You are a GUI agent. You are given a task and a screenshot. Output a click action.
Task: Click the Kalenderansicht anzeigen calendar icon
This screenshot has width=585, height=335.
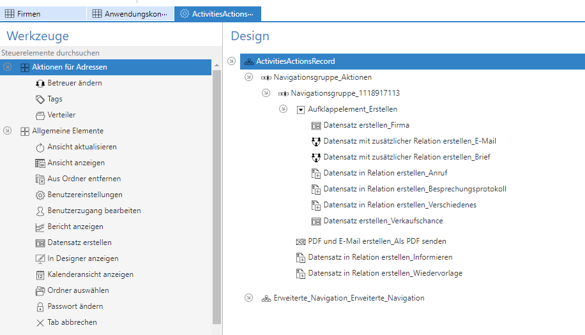click(x=40, y=274)
